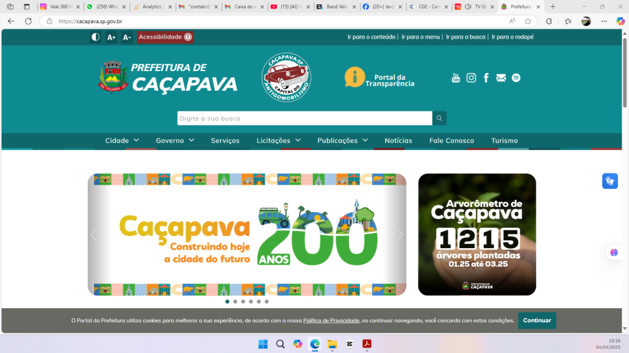Click the magnifier search submit button
The height and width of the screenshot is (353, 629).
[x=439, y=118]
